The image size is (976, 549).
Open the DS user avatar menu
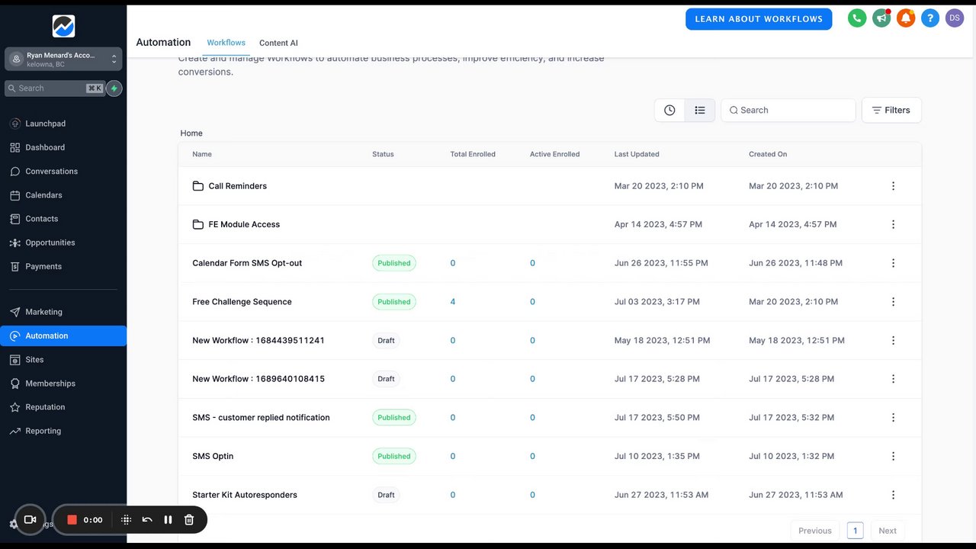click(955, 18)
